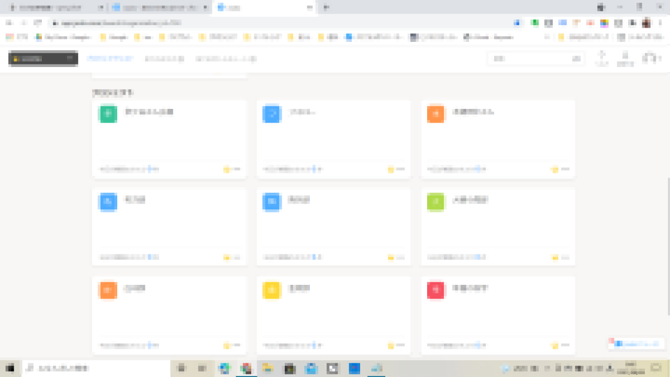Open the card with the red icon
Screen dimensions: 670x377
coord(498,314)
